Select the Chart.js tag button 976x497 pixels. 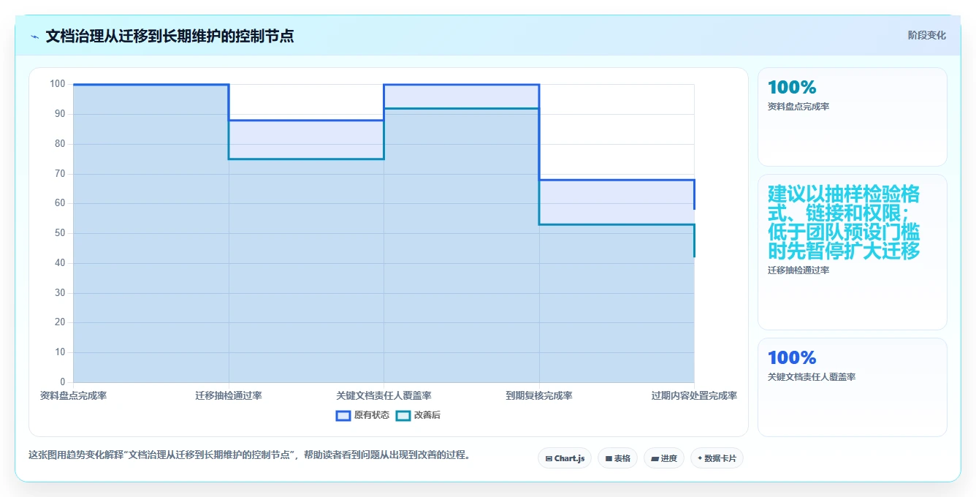point(565,458)
